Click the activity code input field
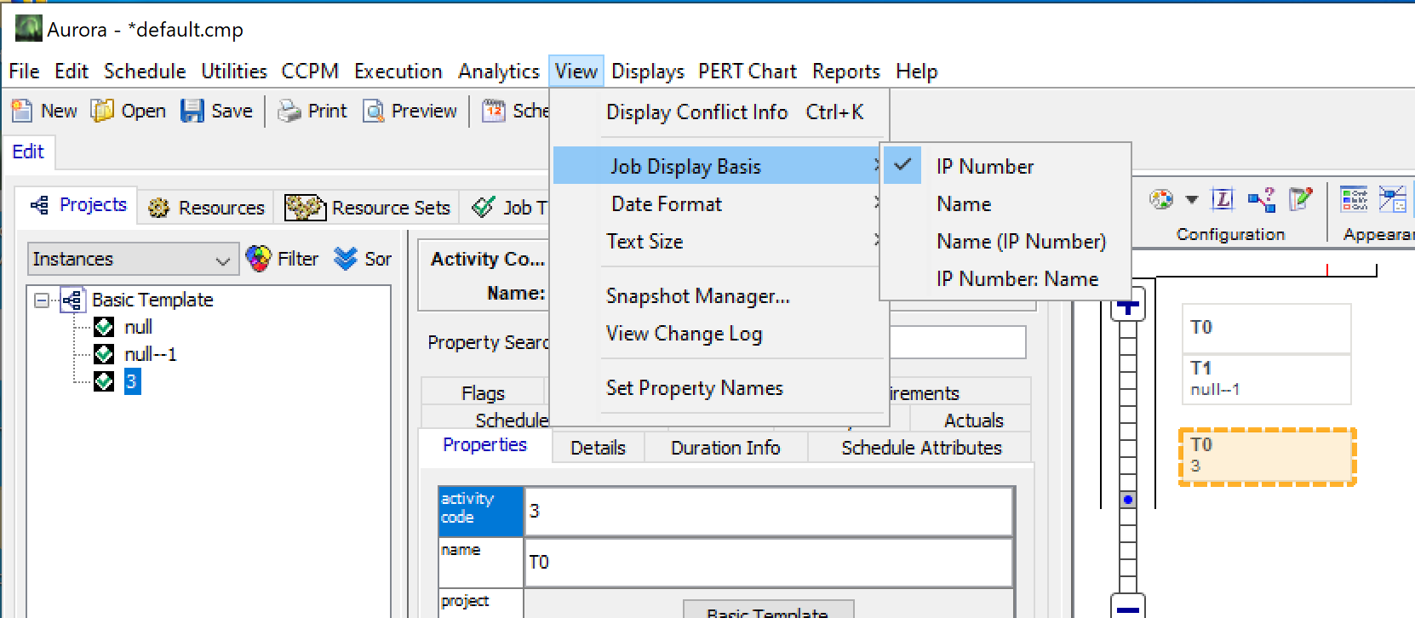The height and width of the screenshot is (618, 1415). (x=767, y=512)
